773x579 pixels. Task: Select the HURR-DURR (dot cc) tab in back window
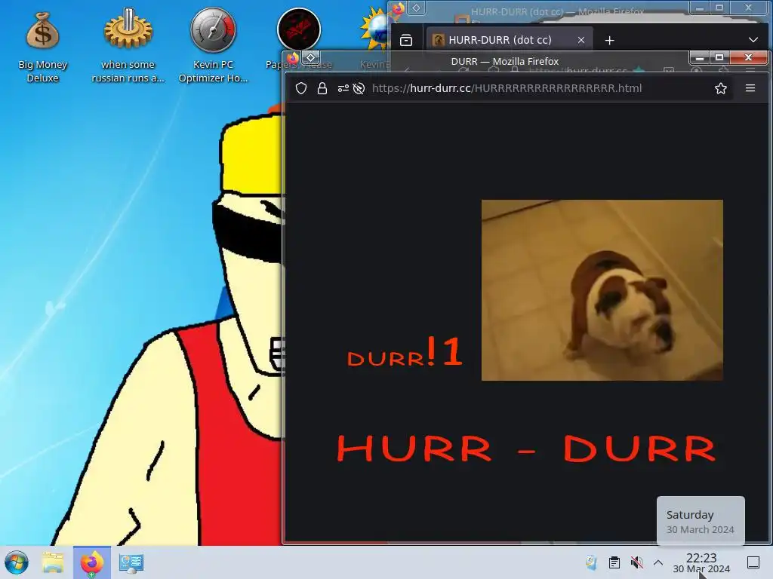click(x=510, y=40)
